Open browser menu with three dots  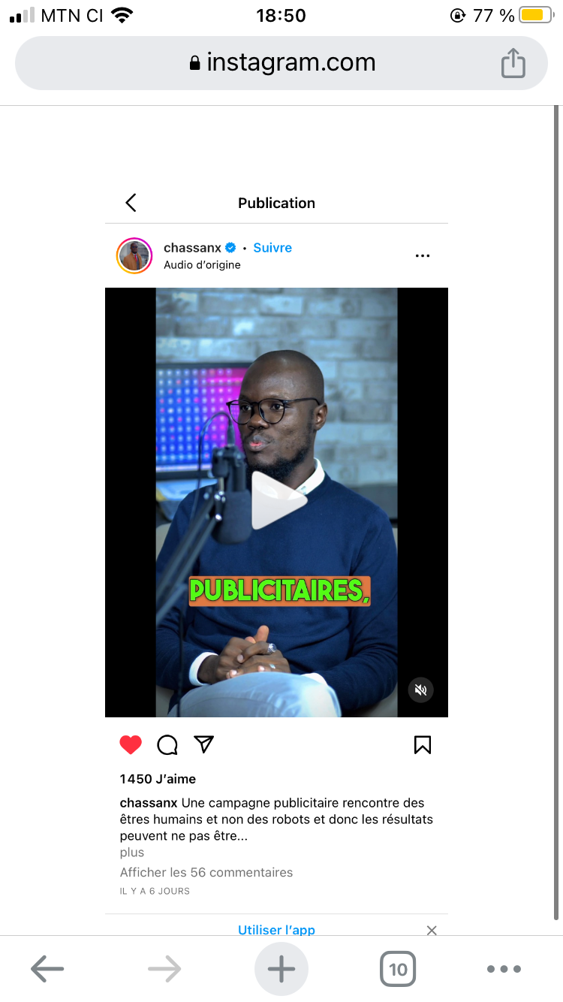(x=504, y=969)
